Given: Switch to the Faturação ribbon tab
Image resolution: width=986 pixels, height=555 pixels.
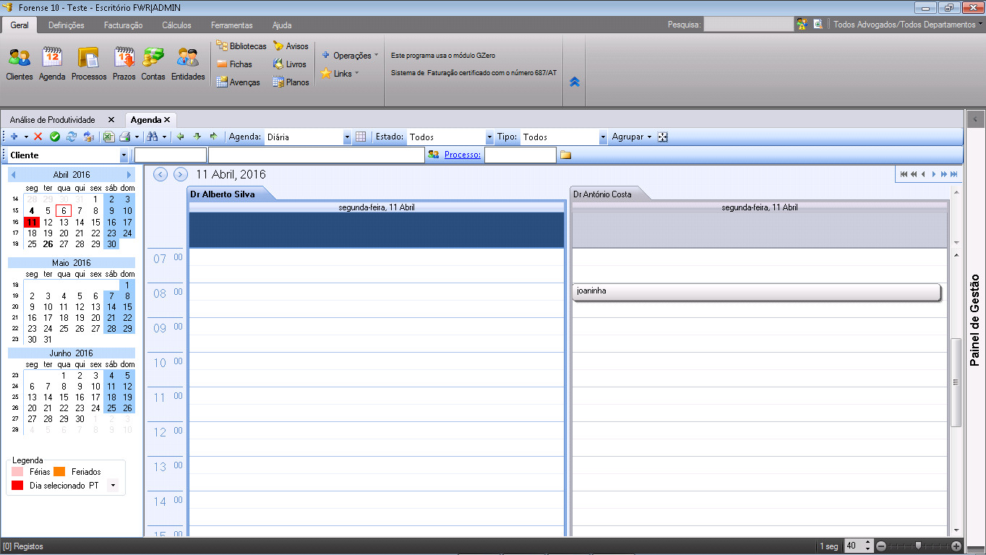Looking at the screenshot, I should point(124,25).
